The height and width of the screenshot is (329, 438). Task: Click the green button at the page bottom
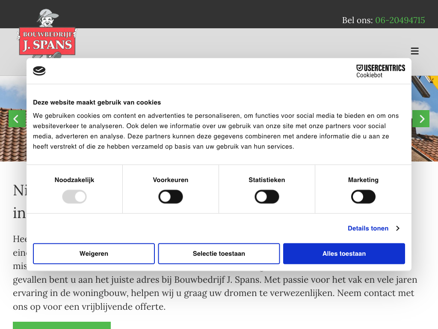coord(62,325)
